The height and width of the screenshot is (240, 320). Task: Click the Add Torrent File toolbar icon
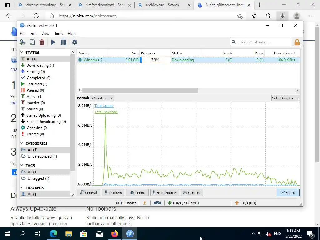[x=32, y=42]
